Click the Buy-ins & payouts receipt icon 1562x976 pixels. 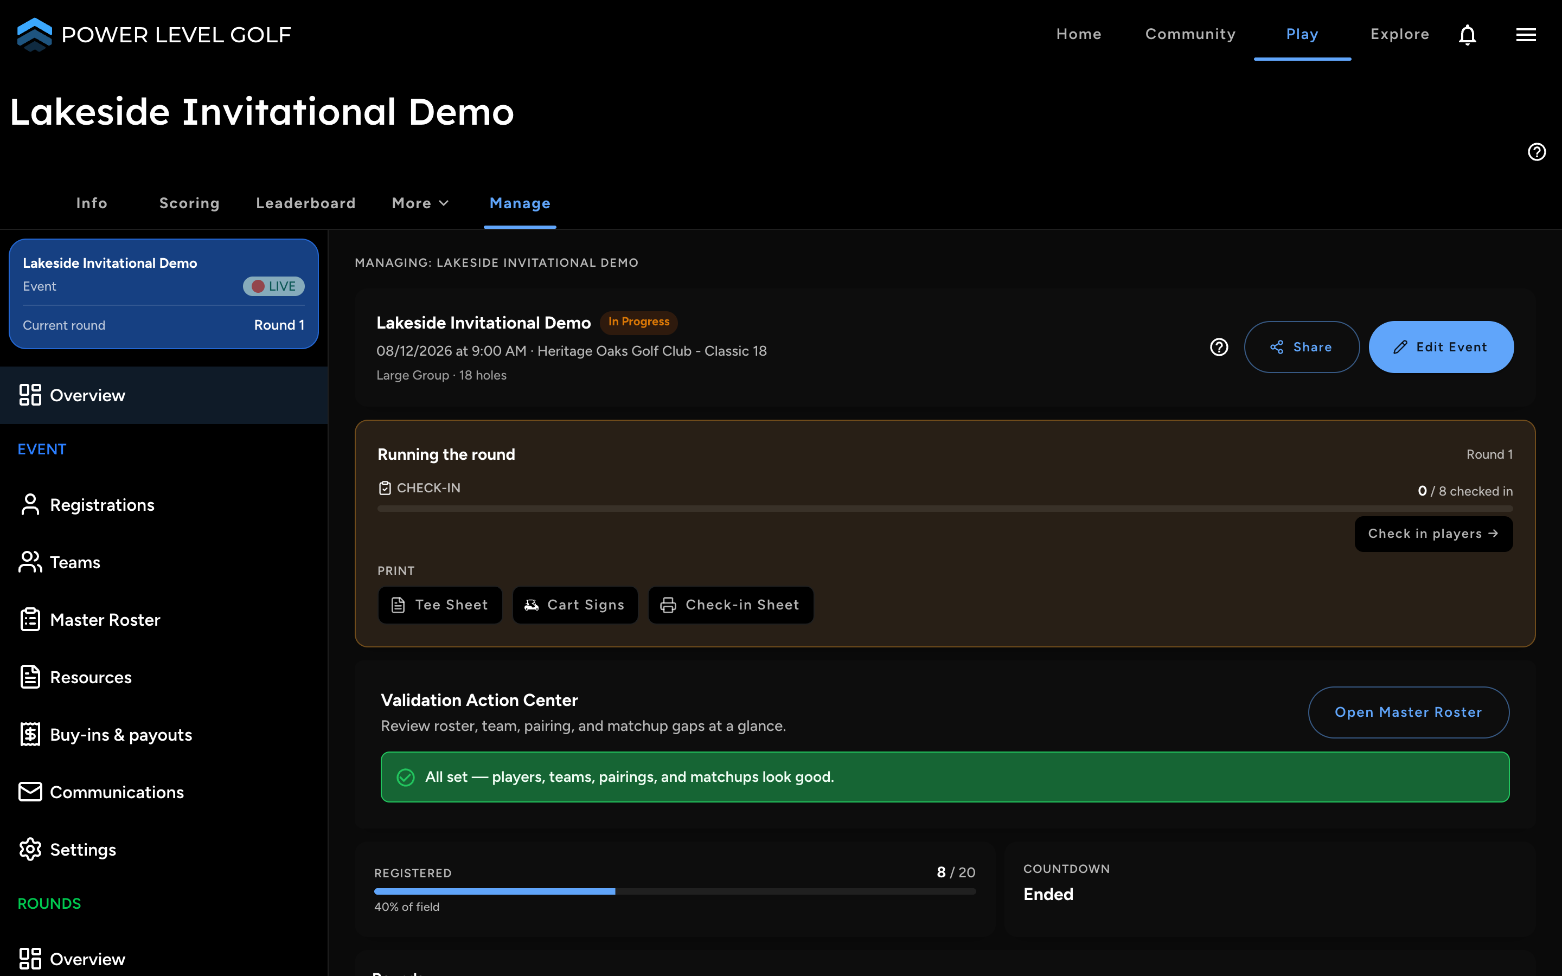pyautogui.click(x=30, y=735)
